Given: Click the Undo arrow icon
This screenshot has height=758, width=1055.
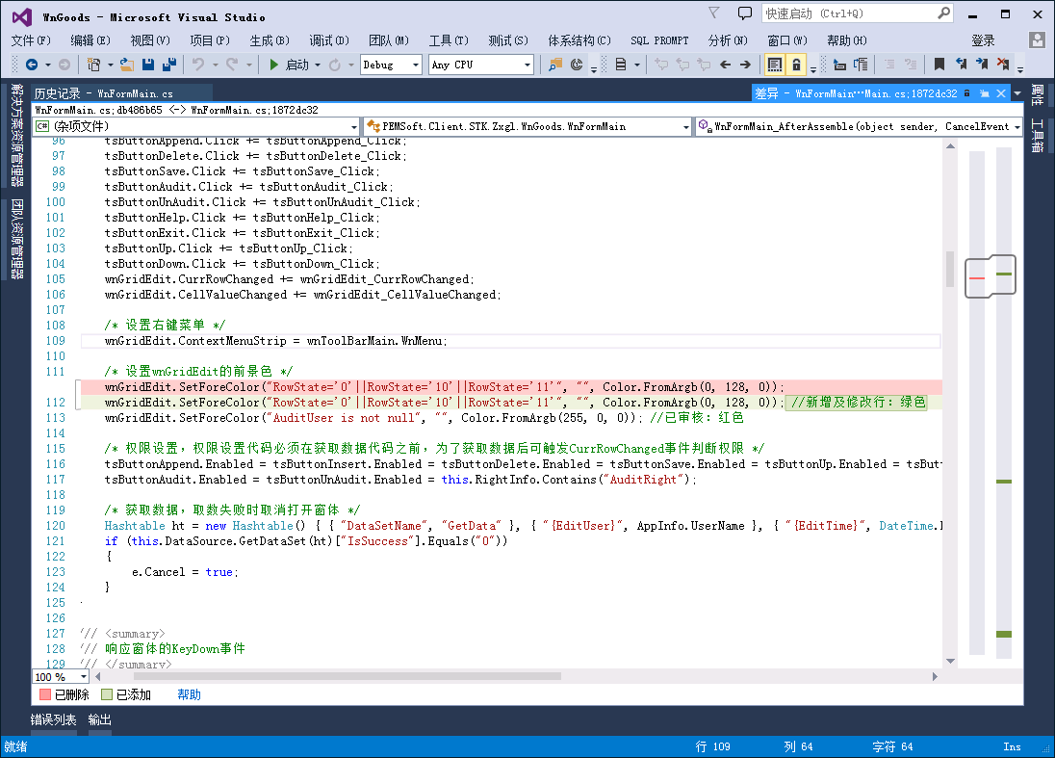Looking at the screenshot, I should tap(198, 65).
